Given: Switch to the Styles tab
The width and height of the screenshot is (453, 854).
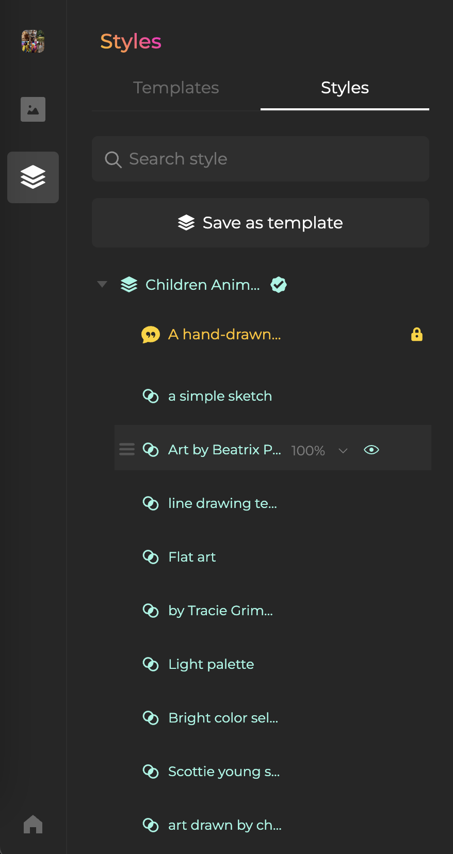Looking at the screenshot, I should [345, 88].
